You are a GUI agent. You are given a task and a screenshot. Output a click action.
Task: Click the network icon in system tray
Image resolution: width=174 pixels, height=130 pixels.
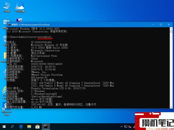pos(126,127)
